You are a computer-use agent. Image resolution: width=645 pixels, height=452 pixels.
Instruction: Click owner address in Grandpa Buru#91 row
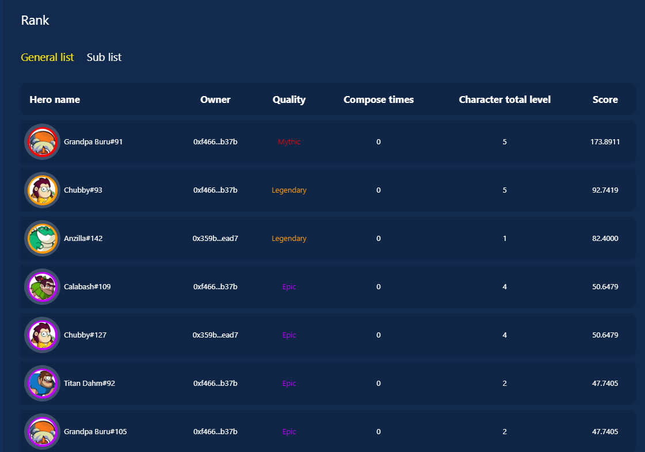[x=215, y=142]
